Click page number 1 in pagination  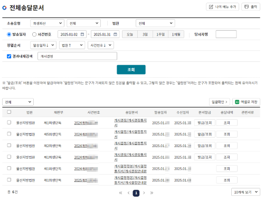click(x=136, y=193)
